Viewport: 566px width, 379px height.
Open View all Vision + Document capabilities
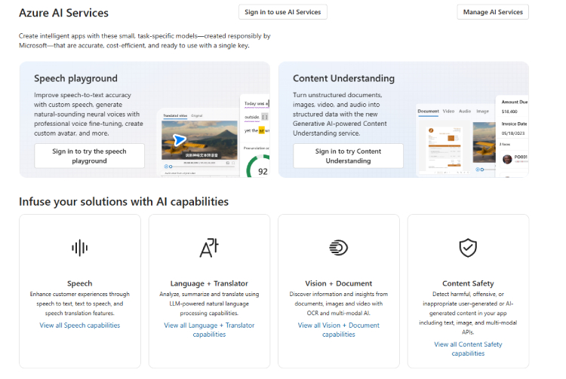(339, 329)
